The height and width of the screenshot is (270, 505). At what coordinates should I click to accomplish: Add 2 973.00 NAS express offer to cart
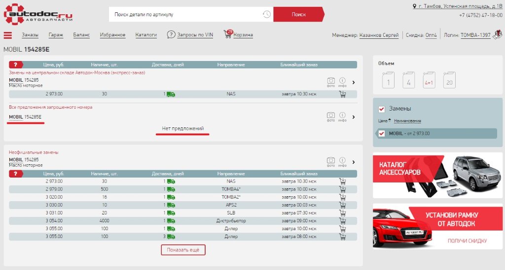click(x=342, y=94)
